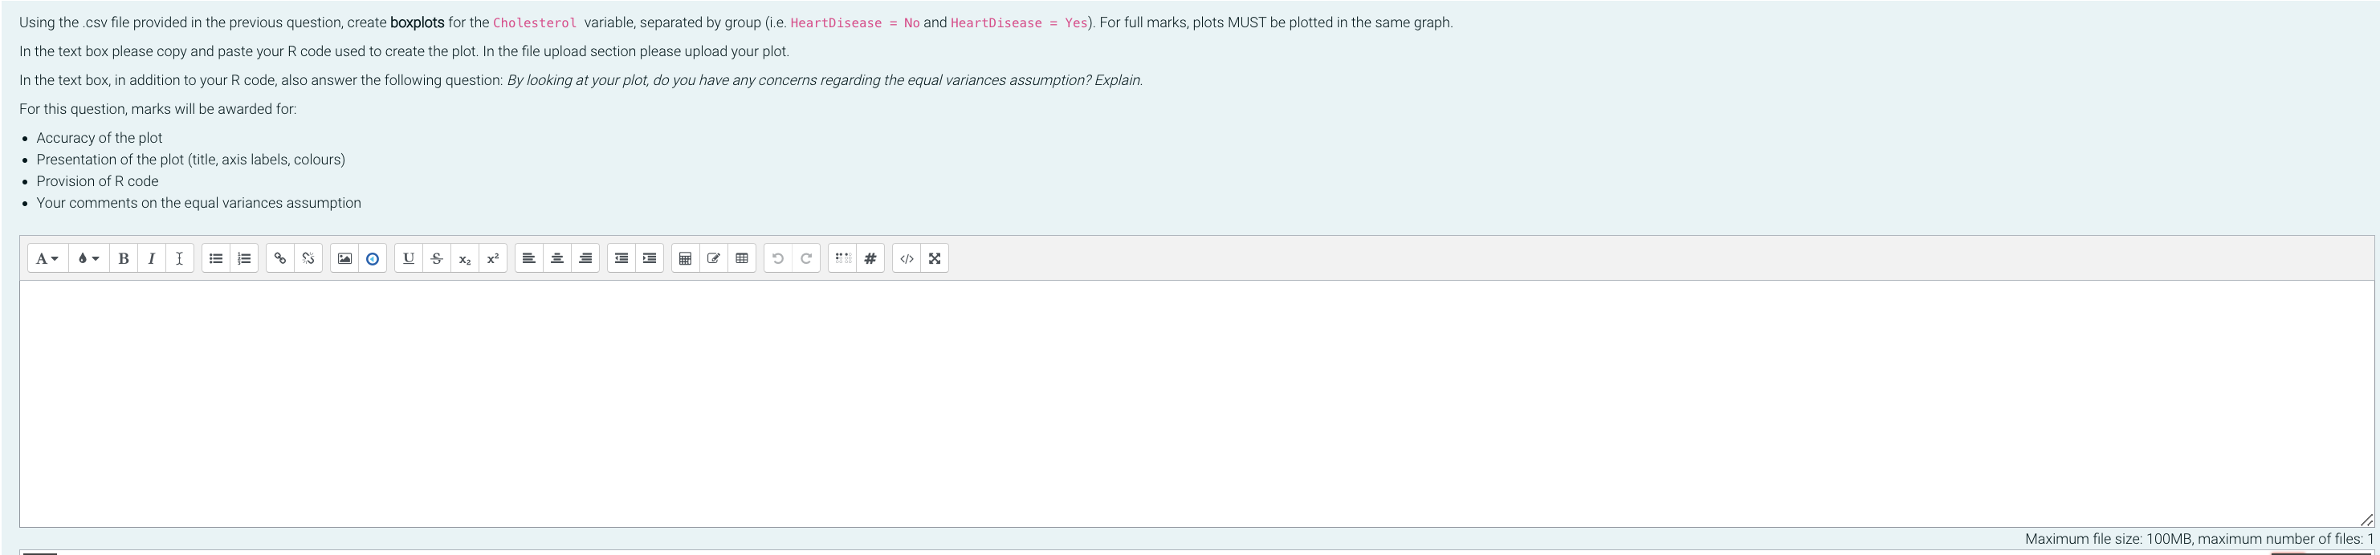Click the insert image icon
The width and height of the screenshot is (2380, 555).
(344, 258)
